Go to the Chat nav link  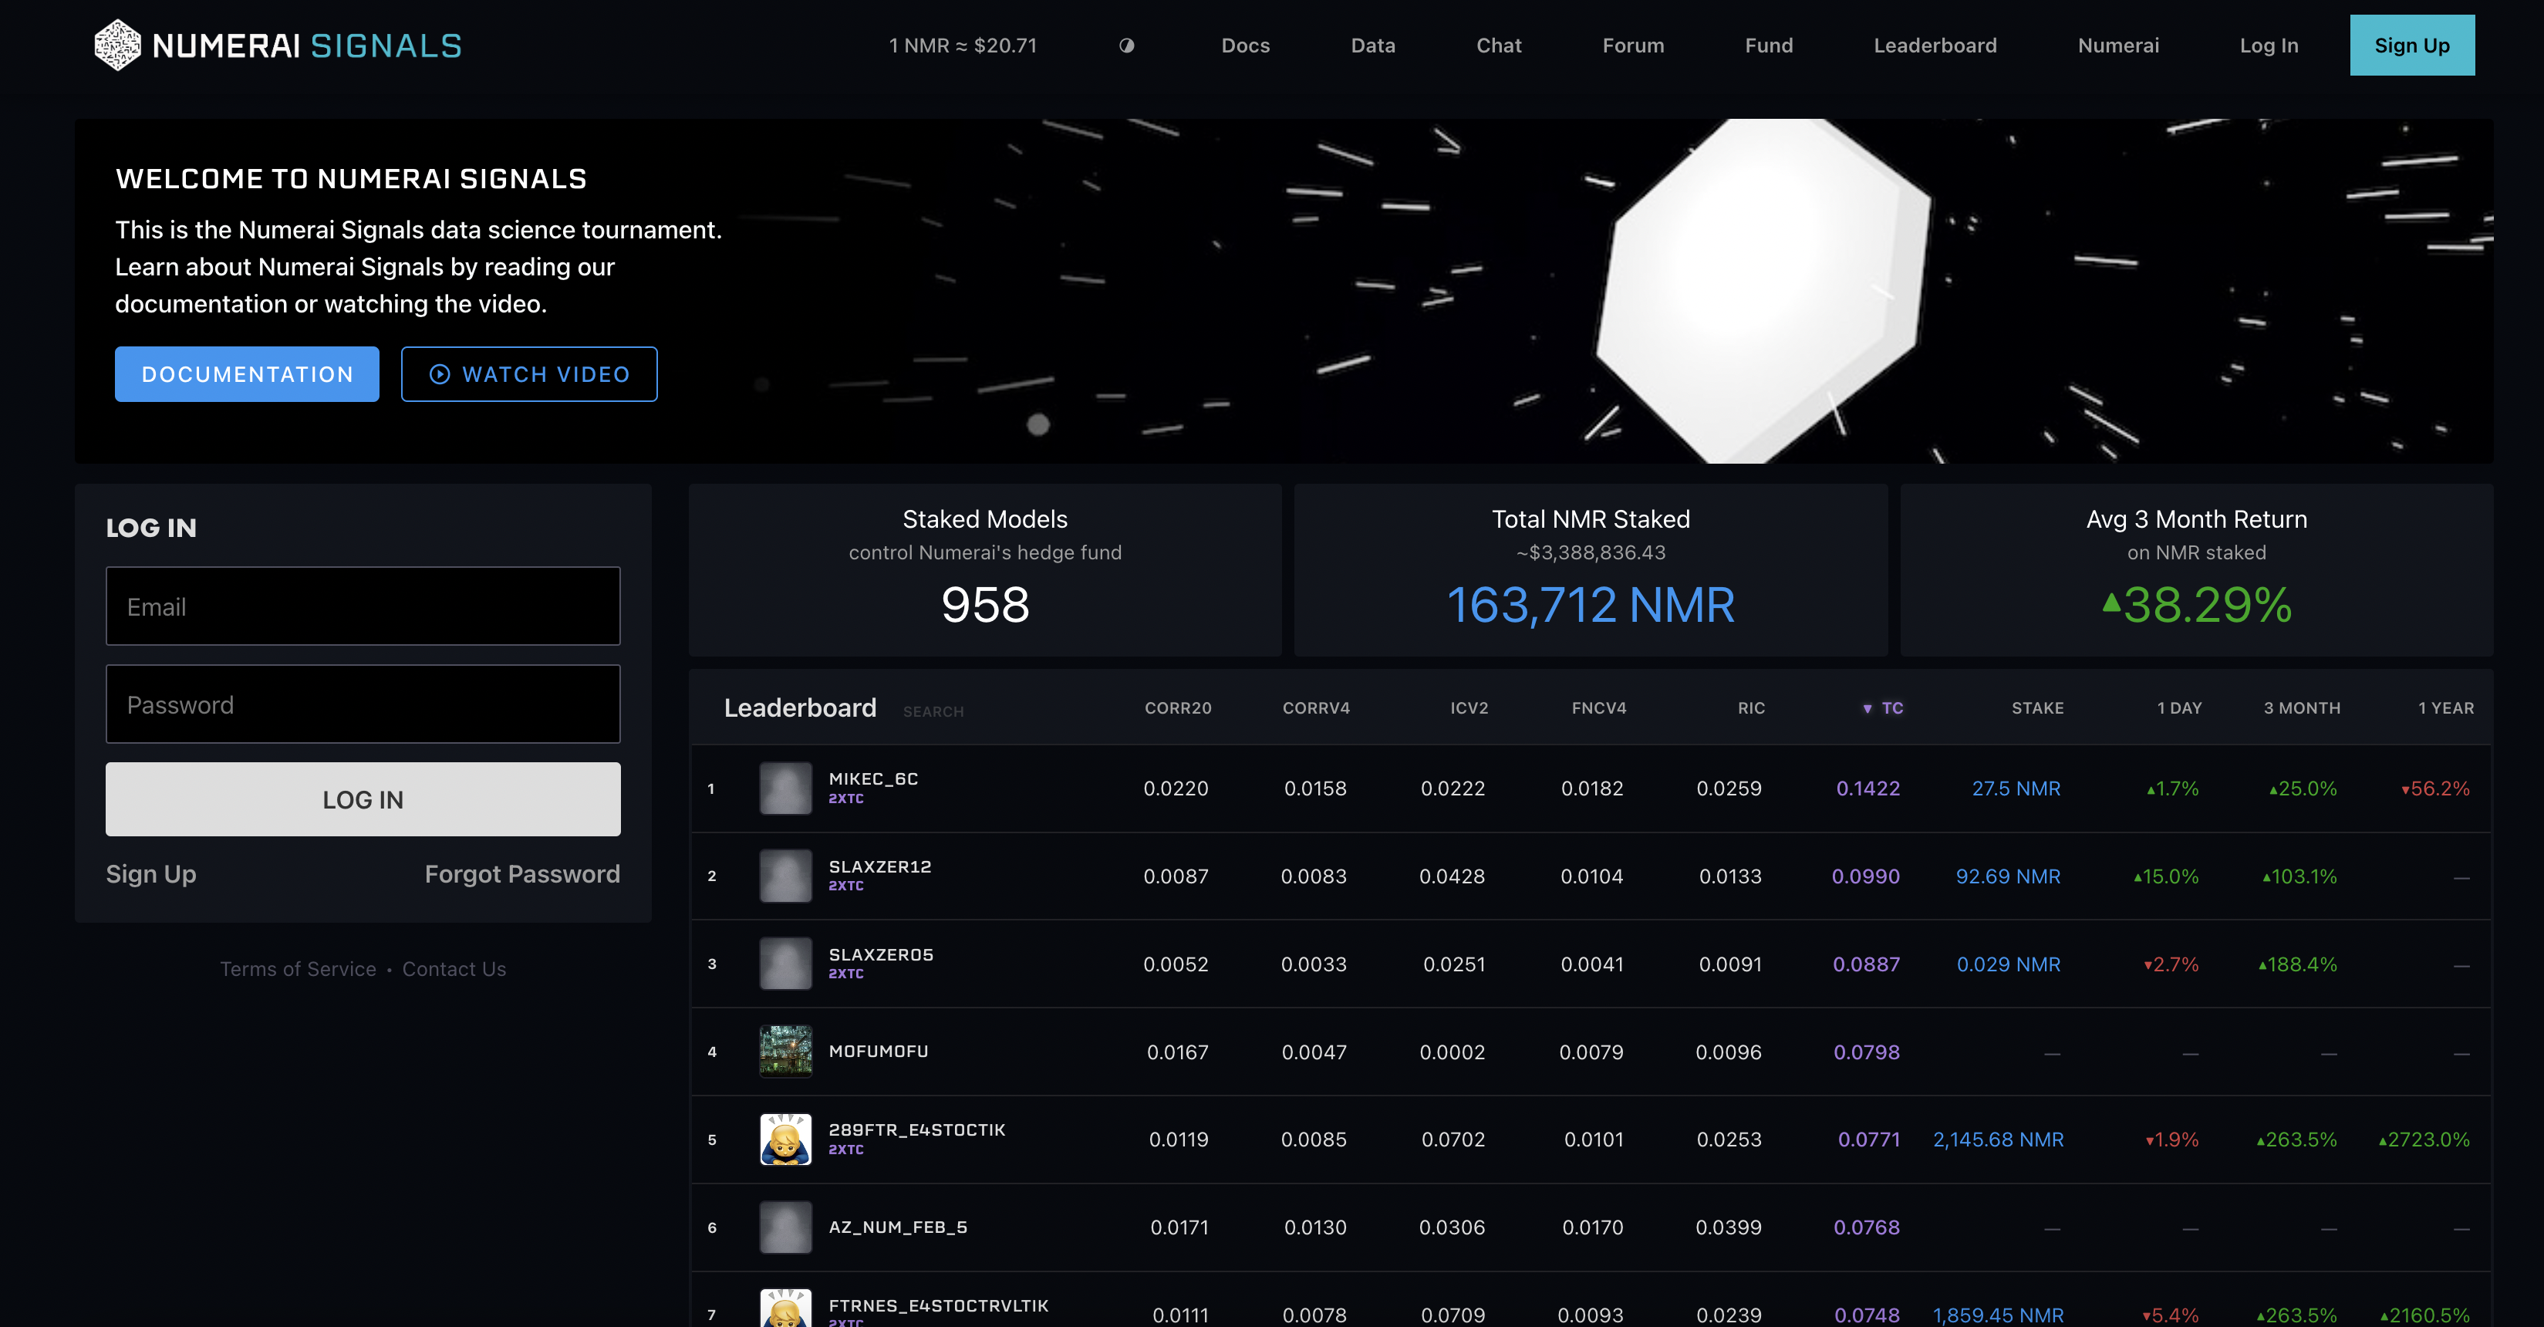tap(1498, 46)
